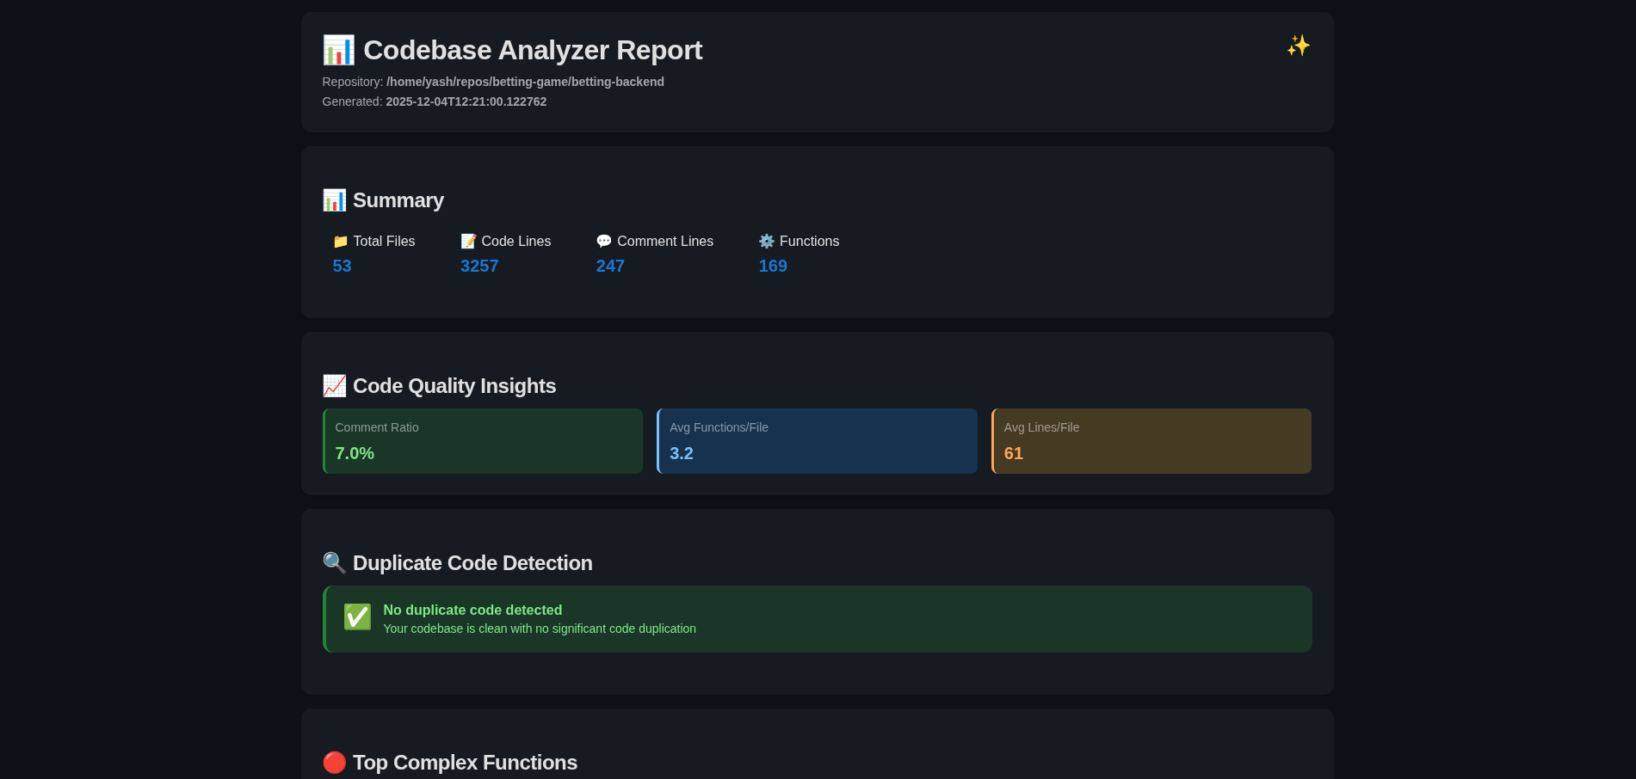
Task: Click the Functions label
Action: point(809,242)
